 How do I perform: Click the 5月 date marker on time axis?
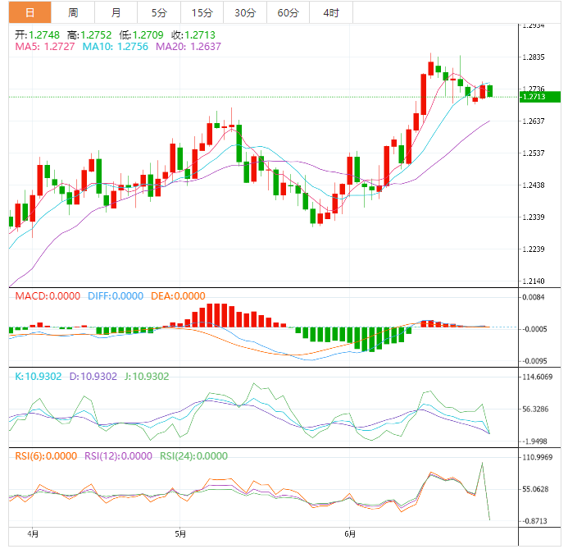pos(180,533)
